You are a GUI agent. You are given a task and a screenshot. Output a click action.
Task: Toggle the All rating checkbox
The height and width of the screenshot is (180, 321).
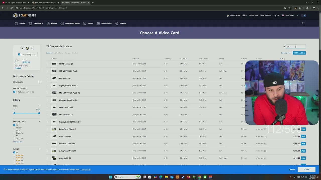14,152
